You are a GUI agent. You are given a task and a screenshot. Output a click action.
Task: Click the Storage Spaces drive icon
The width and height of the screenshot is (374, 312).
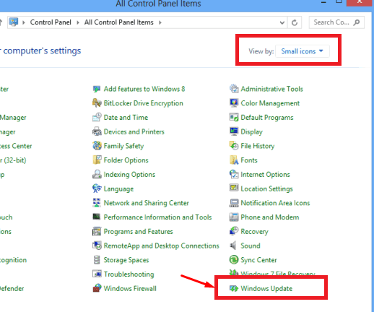coord(97,260)
